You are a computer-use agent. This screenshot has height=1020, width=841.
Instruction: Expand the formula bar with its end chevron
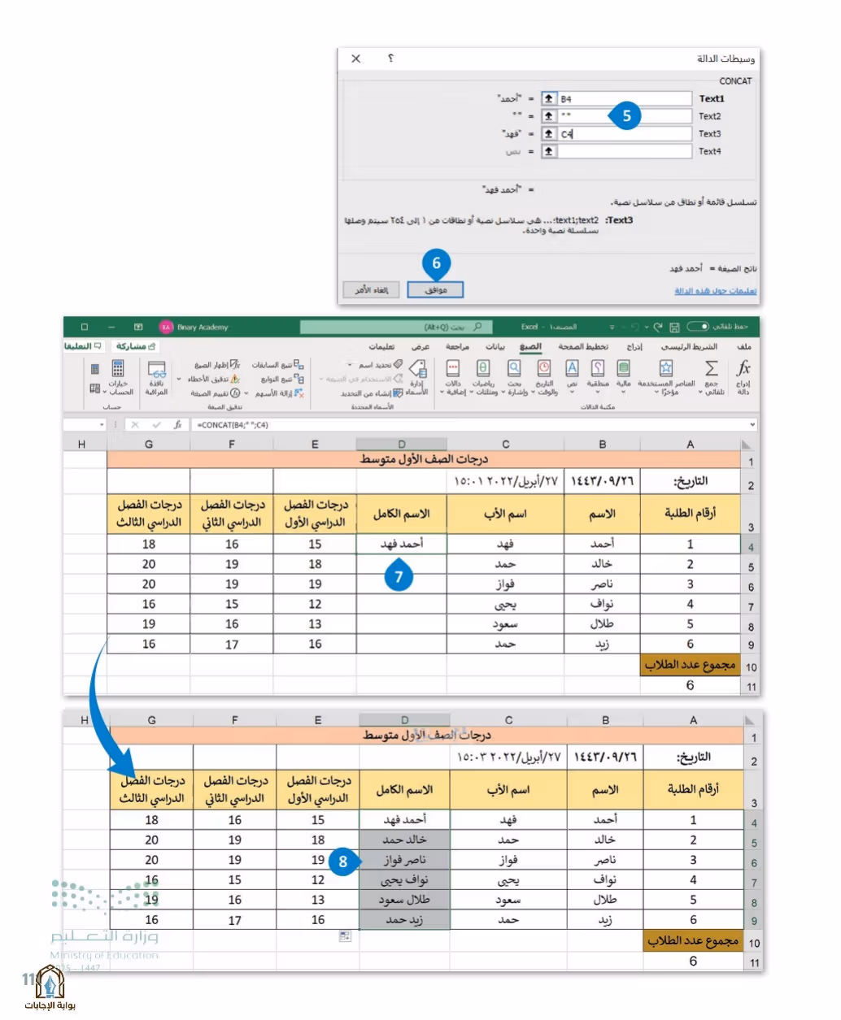752,424
